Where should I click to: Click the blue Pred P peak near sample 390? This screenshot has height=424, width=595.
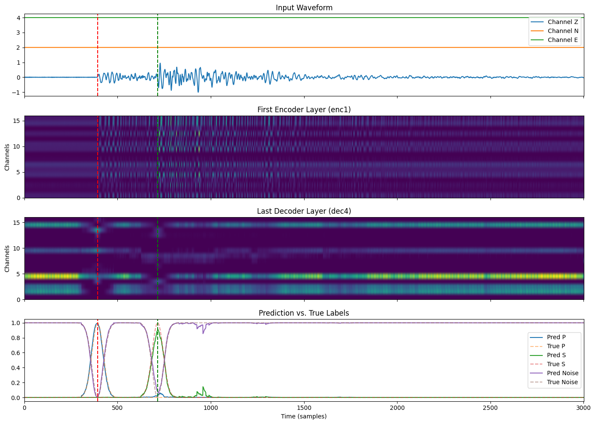click(97, 323)
